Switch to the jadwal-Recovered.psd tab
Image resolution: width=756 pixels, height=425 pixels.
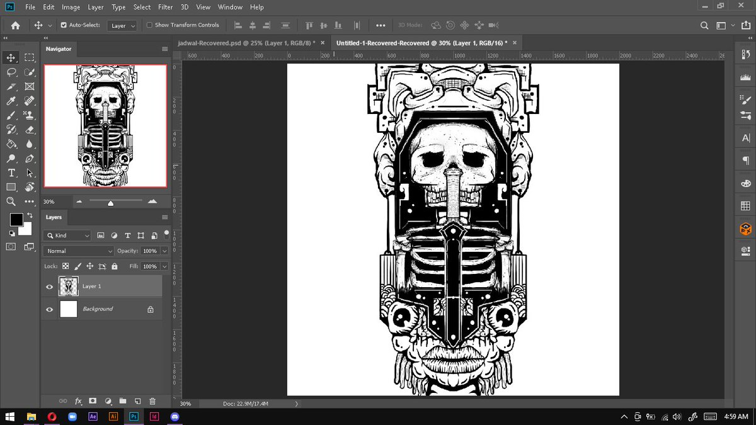pos(246,43)
